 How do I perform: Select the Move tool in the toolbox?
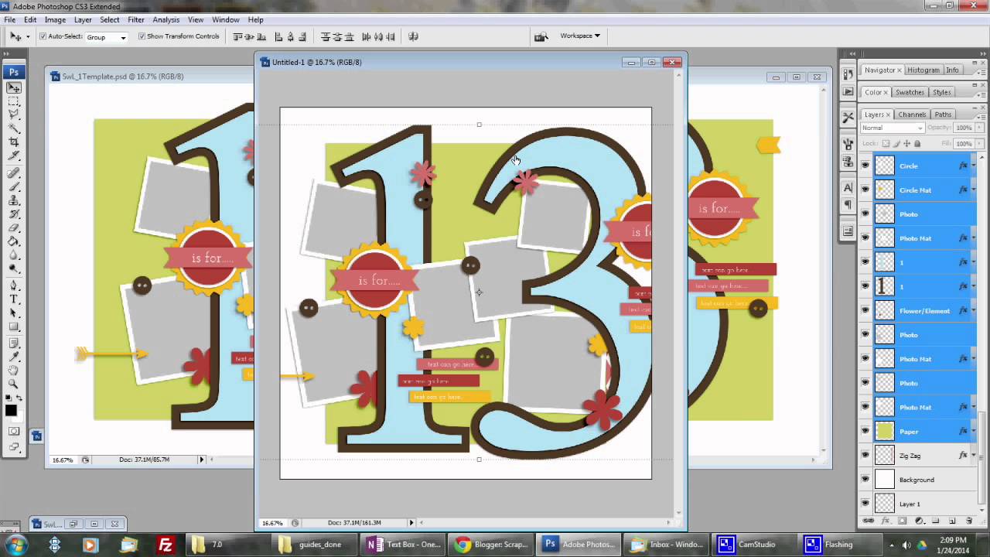pos(14,87)
